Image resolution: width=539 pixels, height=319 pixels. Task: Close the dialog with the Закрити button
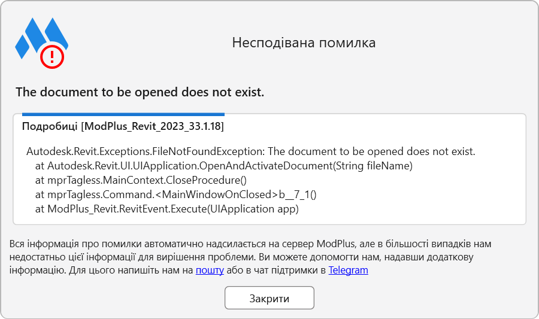click(x=269, y=297)
